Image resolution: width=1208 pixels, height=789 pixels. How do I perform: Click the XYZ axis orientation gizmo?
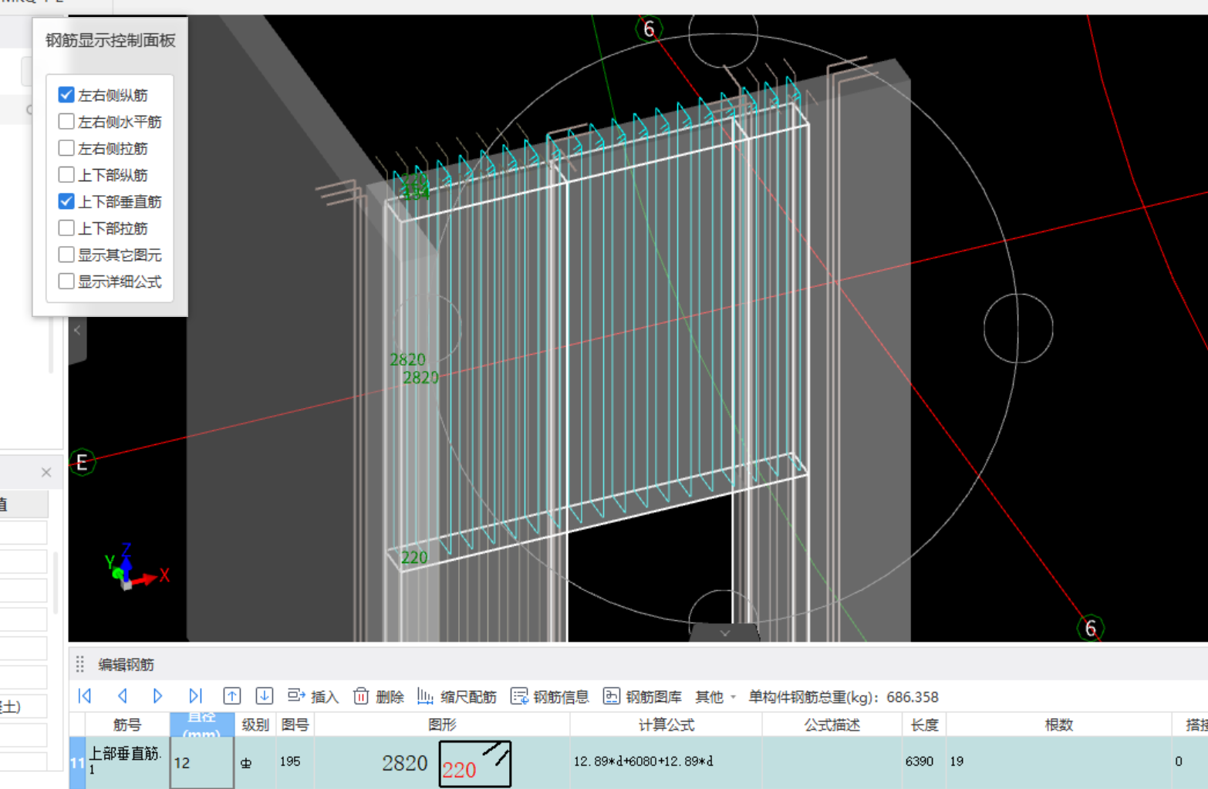click(x=135, y=568)
